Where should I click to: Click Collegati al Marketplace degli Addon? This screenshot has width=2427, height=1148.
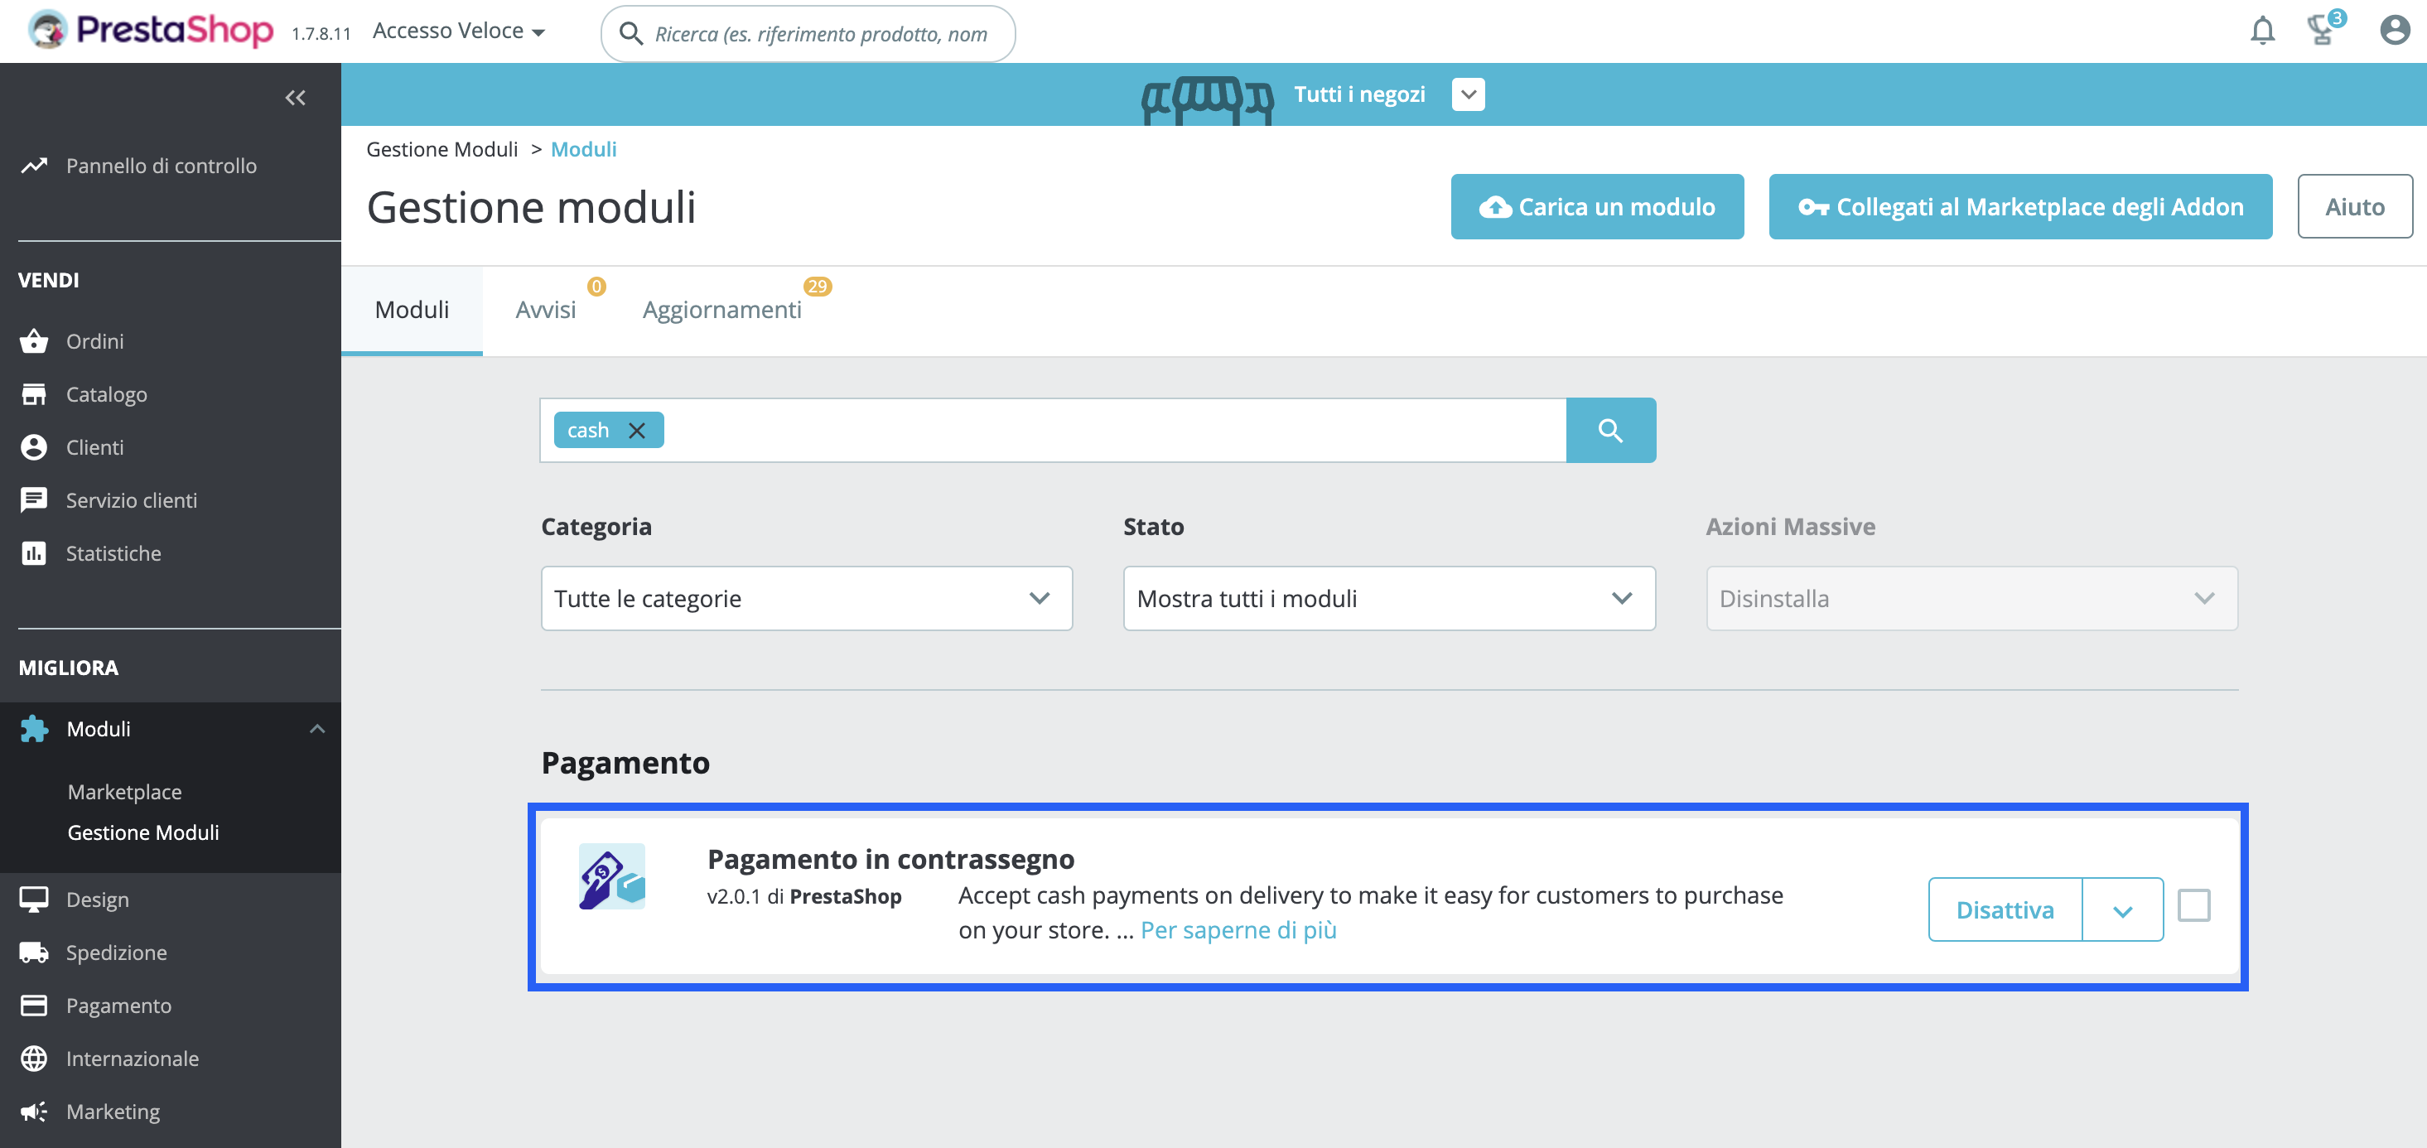pyautogui.click(x=2020, y=206)
